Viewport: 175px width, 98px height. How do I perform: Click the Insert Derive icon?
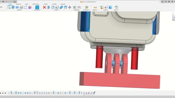point(102,7)
